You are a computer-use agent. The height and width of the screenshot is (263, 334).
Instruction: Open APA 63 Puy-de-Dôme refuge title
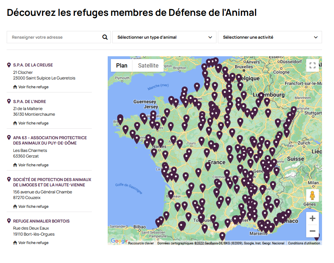coord(50,140)
